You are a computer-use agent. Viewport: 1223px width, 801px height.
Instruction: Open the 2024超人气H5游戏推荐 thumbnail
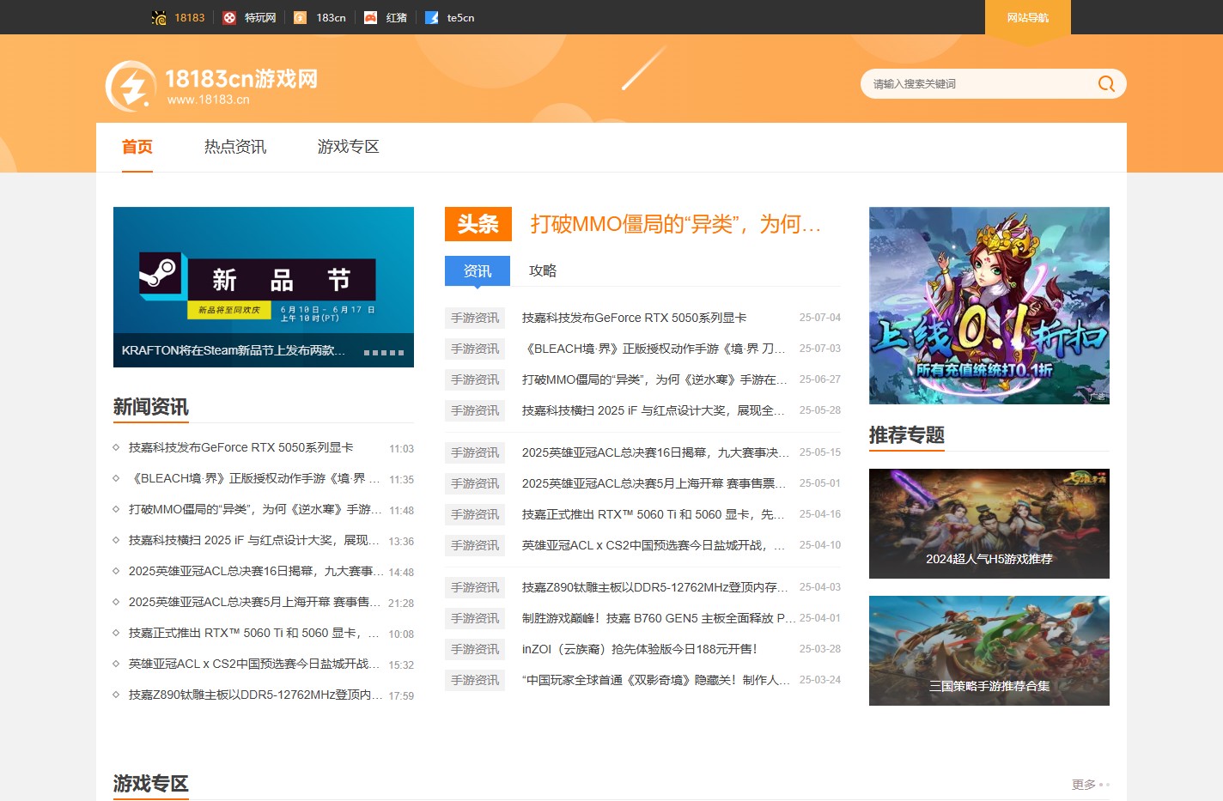click(989, 524)
